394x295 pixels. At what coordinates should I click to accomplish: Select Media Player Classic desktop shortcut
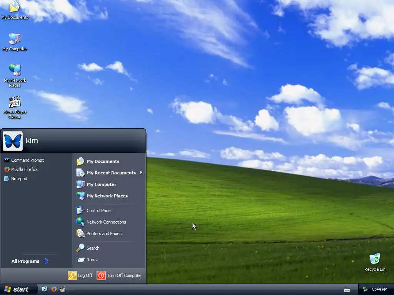point(15,107)
